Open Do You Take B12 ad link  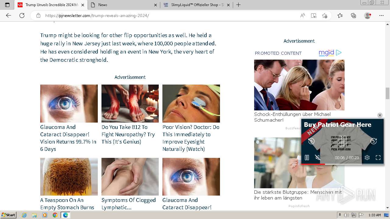(x=128, y=134)
